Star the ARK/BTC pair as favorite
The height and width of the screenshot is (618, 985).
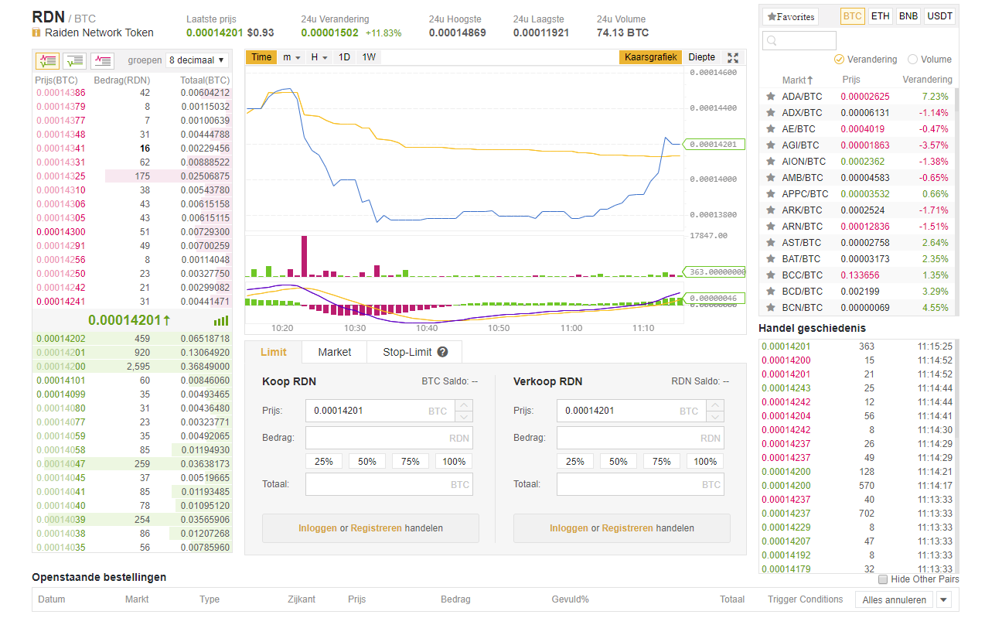771,210
